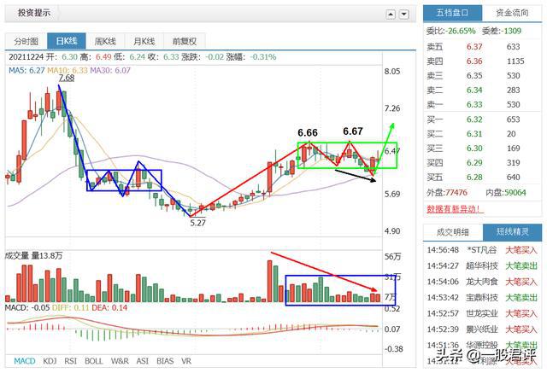Select the 五档盘口 tab
This screenshot has width=547, height=373.
point(452,13)
